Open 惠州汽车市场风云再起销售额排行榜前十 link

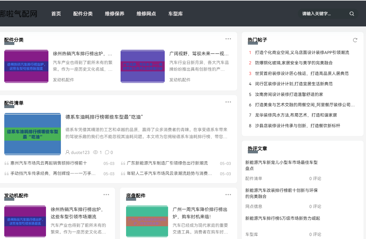click(x=49, y=163)
